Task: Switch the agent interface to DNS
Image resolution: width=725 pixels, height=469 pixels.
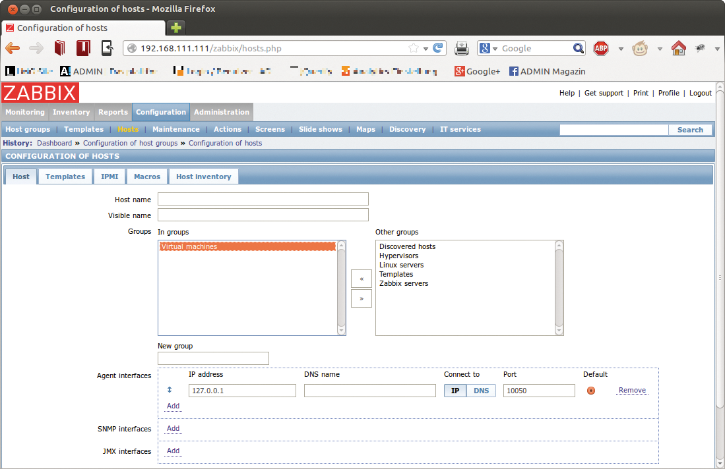Action: pos(481,391)
